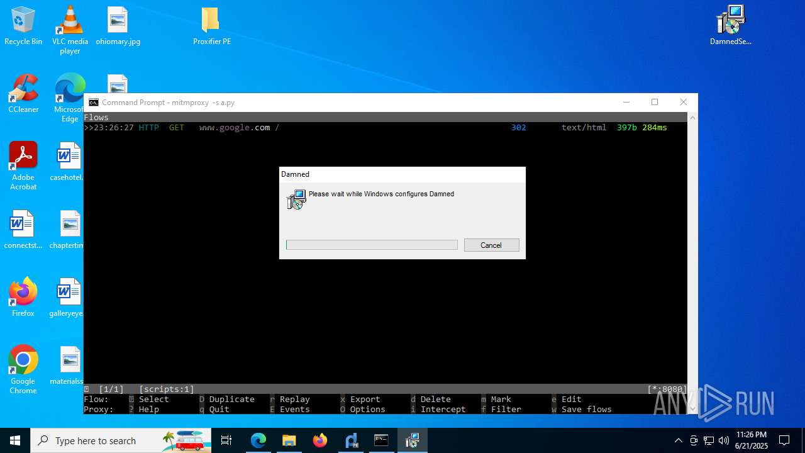The height and width of the screenshot is (453, 805).
Task: Click the 302 status code
Action: pyautogui.click(x=519, y=128)
